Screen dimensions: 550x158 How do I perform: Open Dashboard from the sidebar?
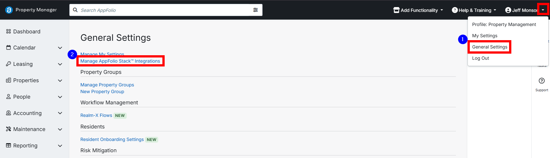click(x=27, y=31)
